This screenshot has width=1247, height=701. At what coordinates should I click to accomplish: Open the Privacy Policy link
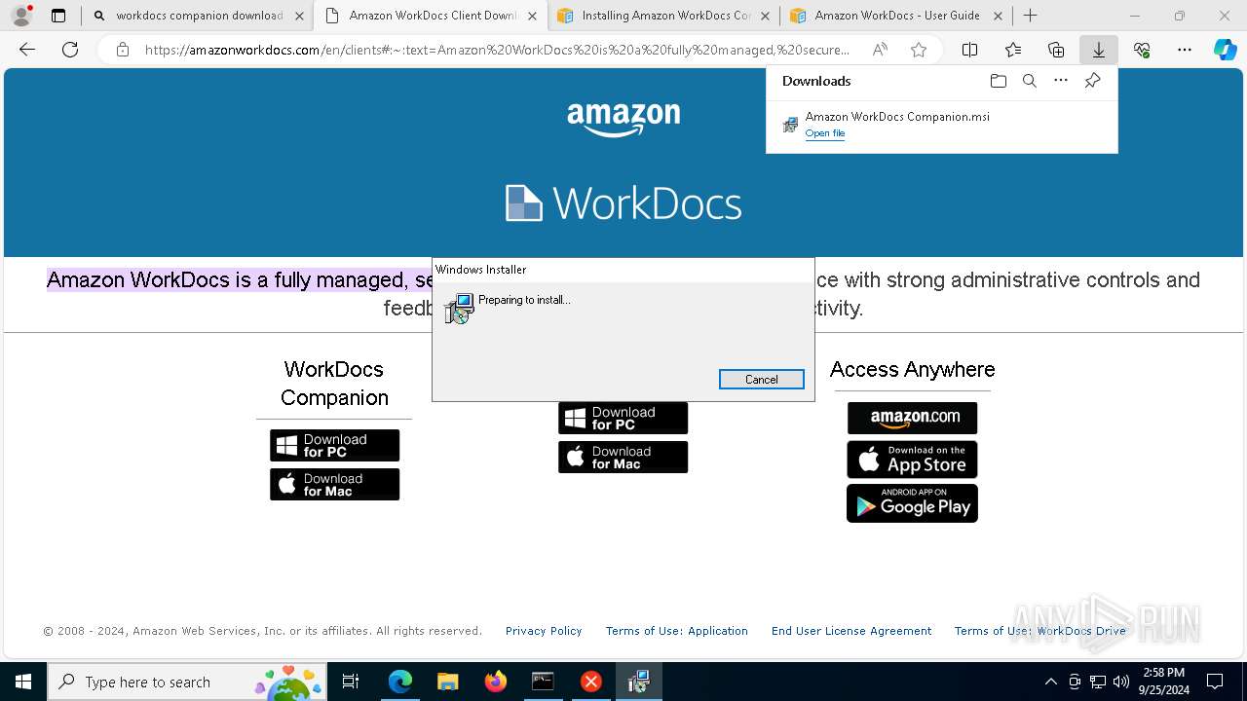[x=544, y=631]
